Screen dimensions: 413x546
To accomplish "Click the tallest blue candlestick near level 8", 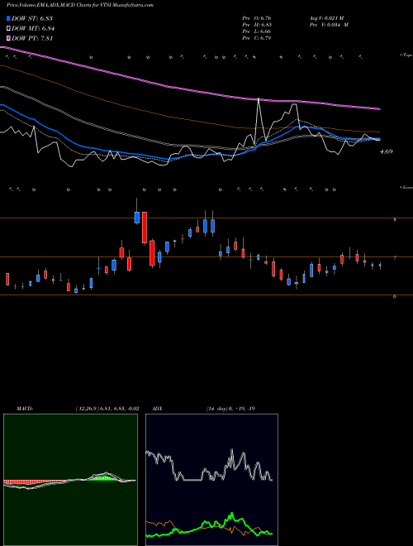I will (x=137, y=217).
